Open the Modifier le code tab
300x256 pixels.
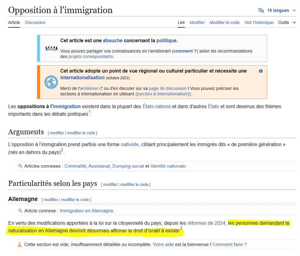[x=225, y=22]
